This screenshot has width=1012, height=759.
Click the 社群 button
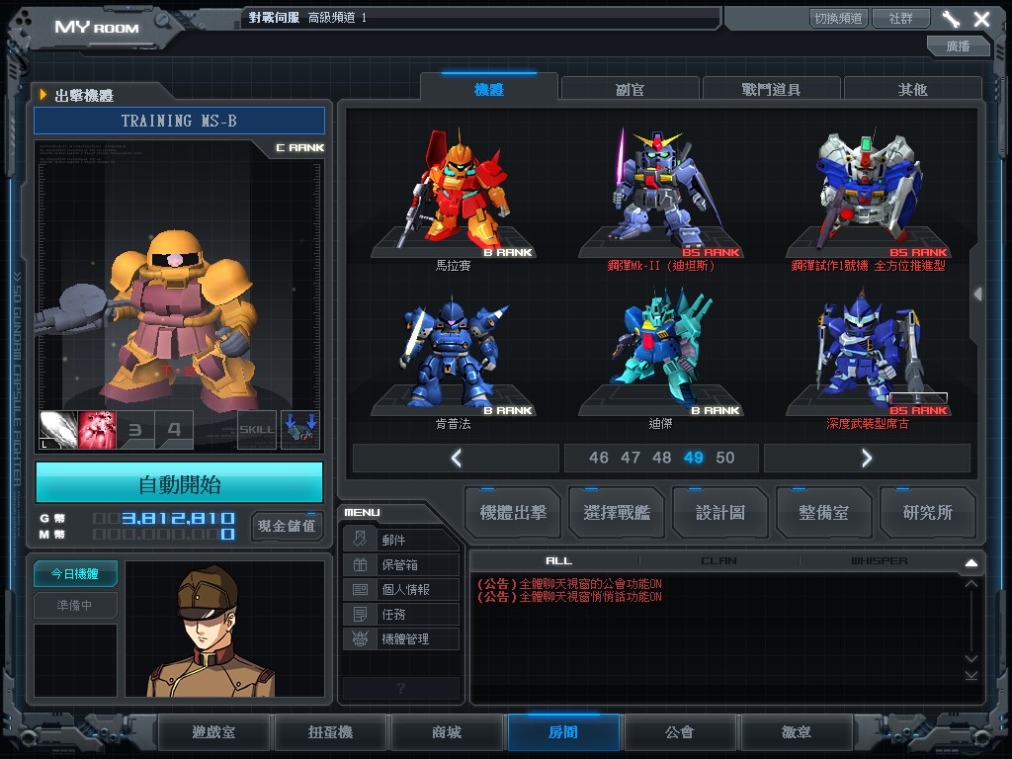(x=901, y=18)
